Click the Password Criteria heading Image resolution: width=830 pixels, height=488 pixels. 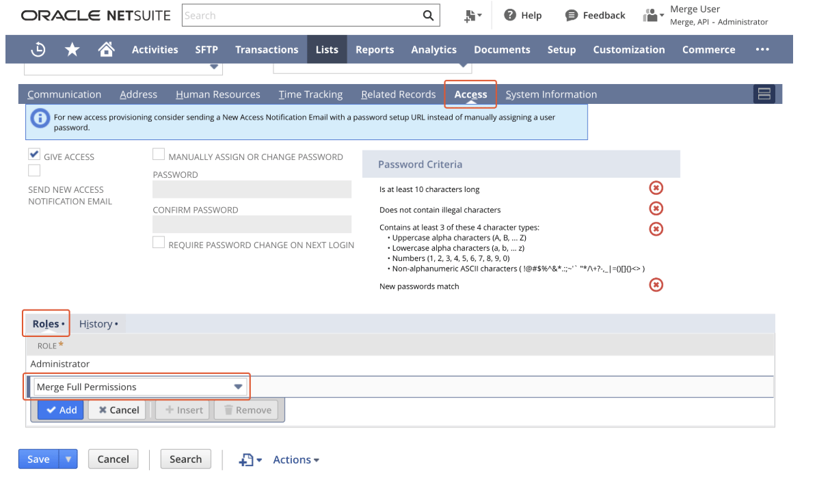[x=420, y=164]
